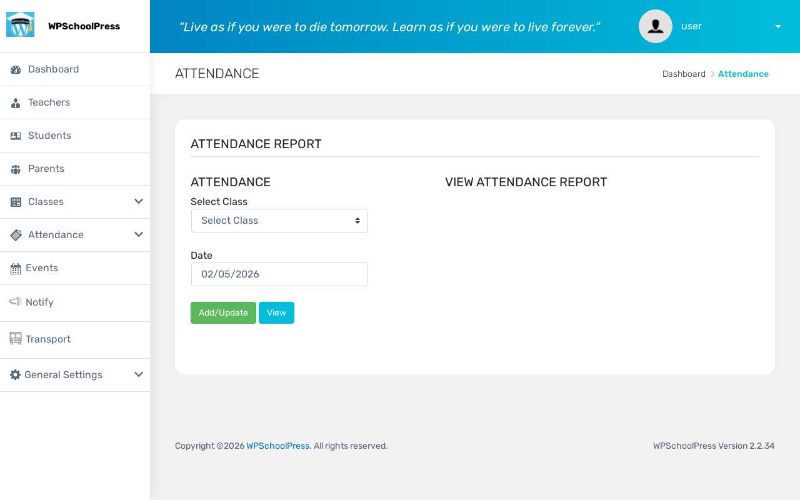
Task: Click the General Settings gear icon
Action: [16, 375]
